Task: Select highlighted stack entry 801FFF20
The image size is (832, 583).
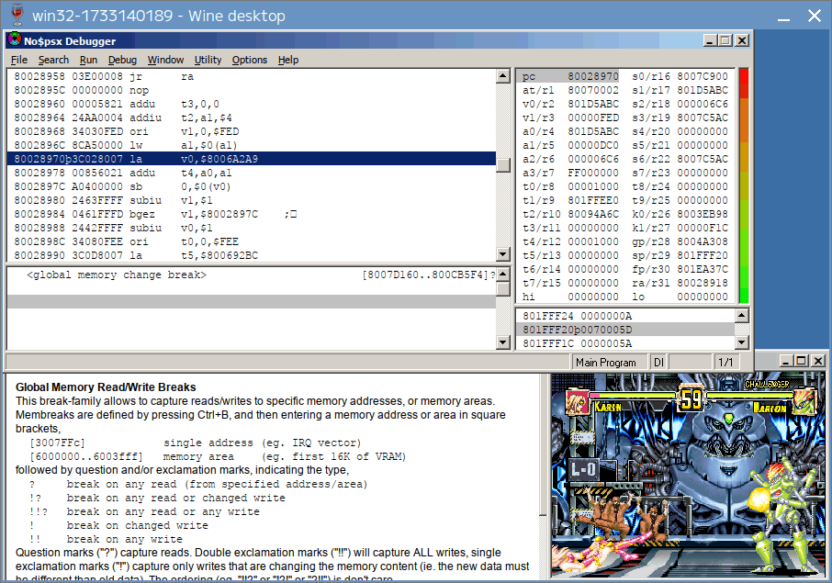Action: pos(625,330)
